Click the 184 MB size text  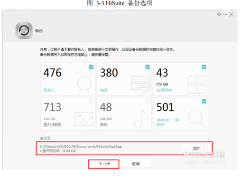(106, 119)
